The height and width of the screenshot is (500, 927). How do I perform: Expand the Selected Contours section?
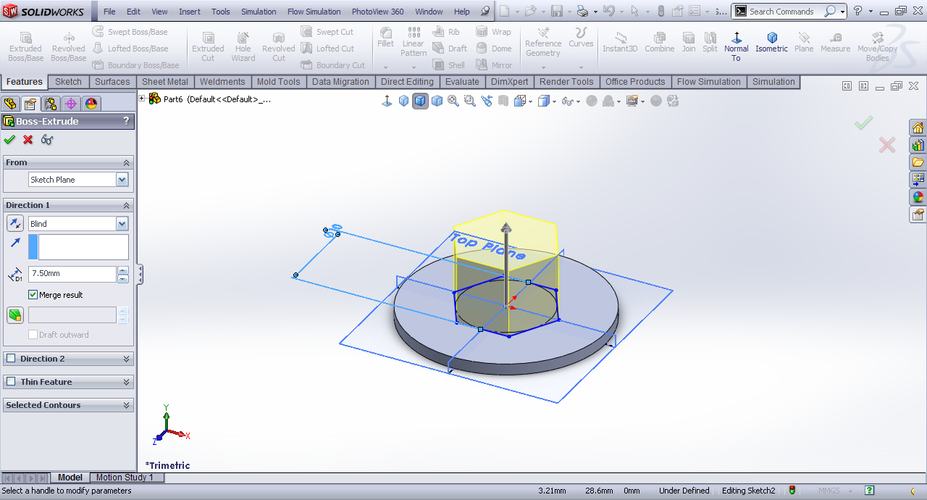coord(126,406)
